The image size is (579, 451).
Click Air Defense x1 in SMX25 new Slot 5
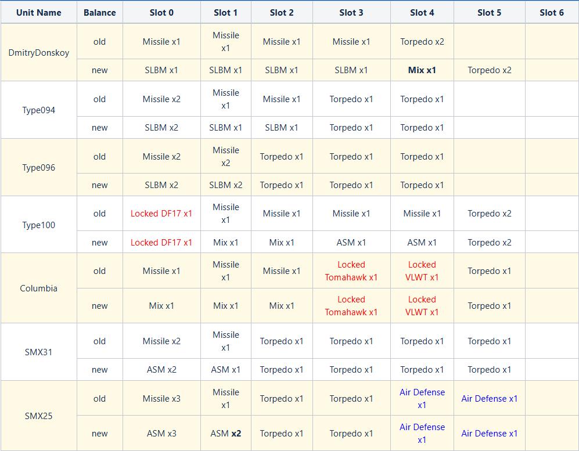pos(489,433)
